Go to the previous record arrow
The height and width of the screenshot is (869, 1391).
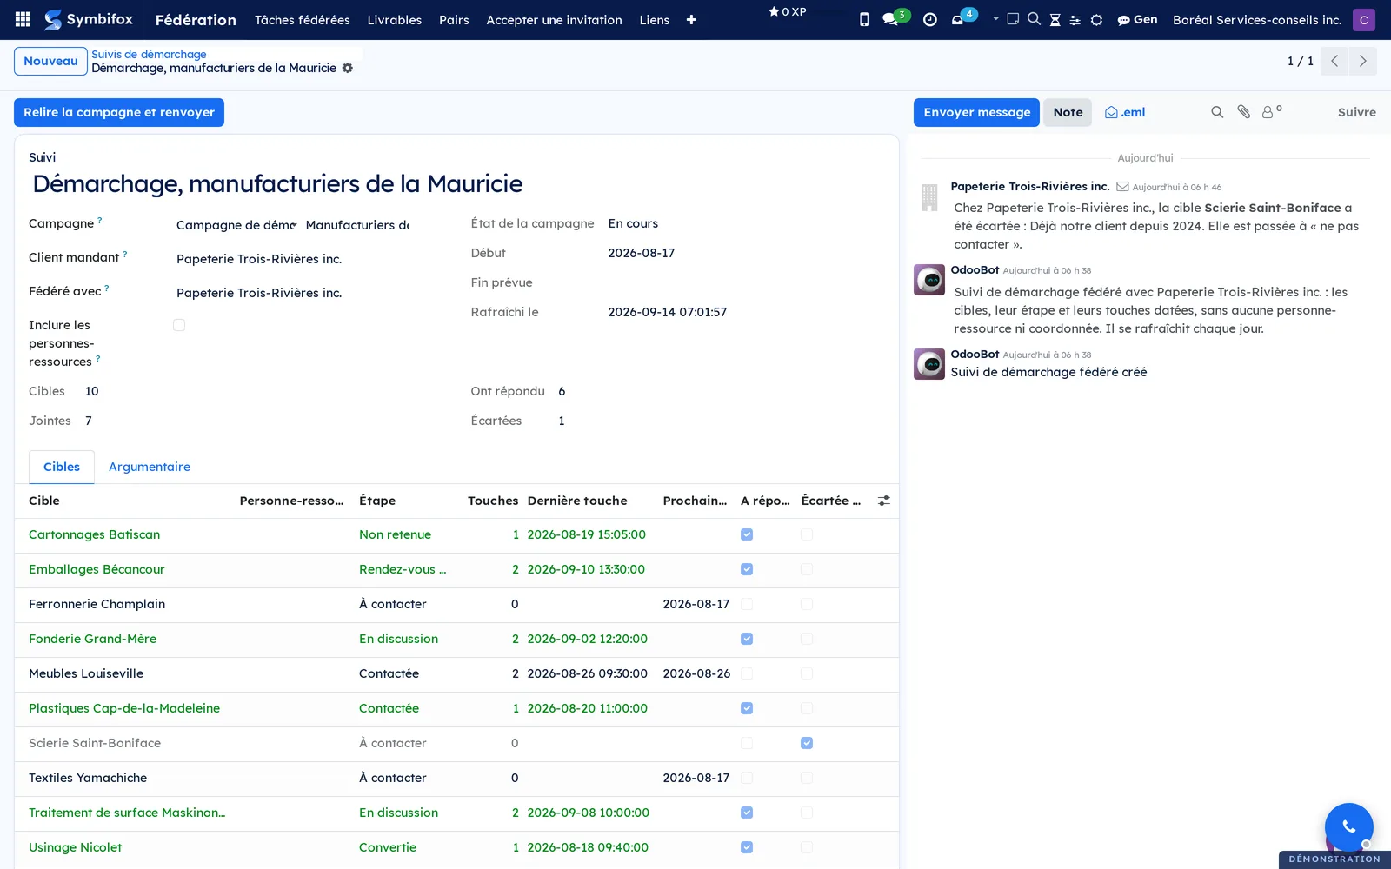1334,61
